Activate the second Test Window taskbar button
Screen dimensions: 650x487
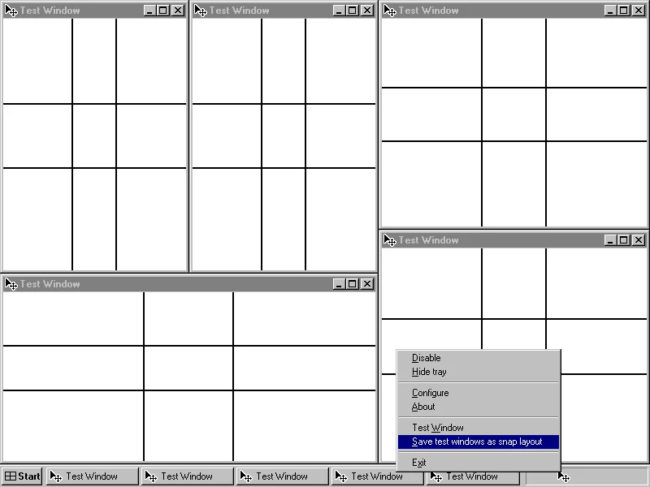[188, 476]
